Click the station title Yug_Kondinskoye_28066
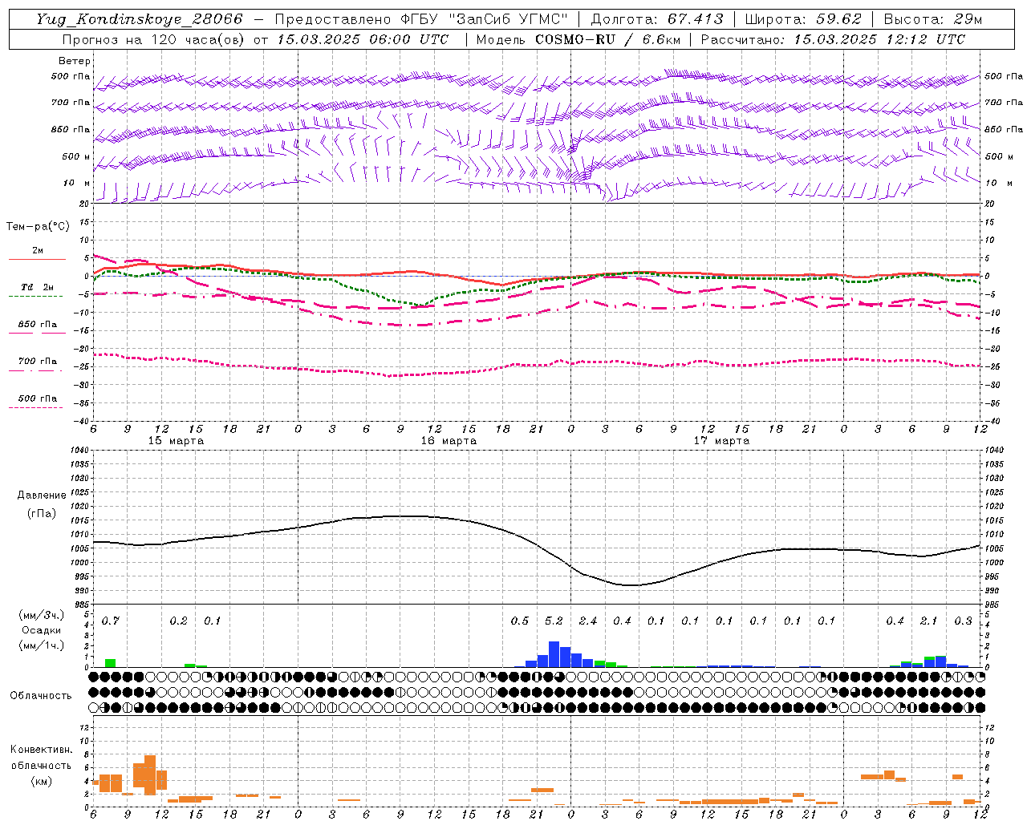The width and height of the screenshot is (1027, 821). [140, 19]
